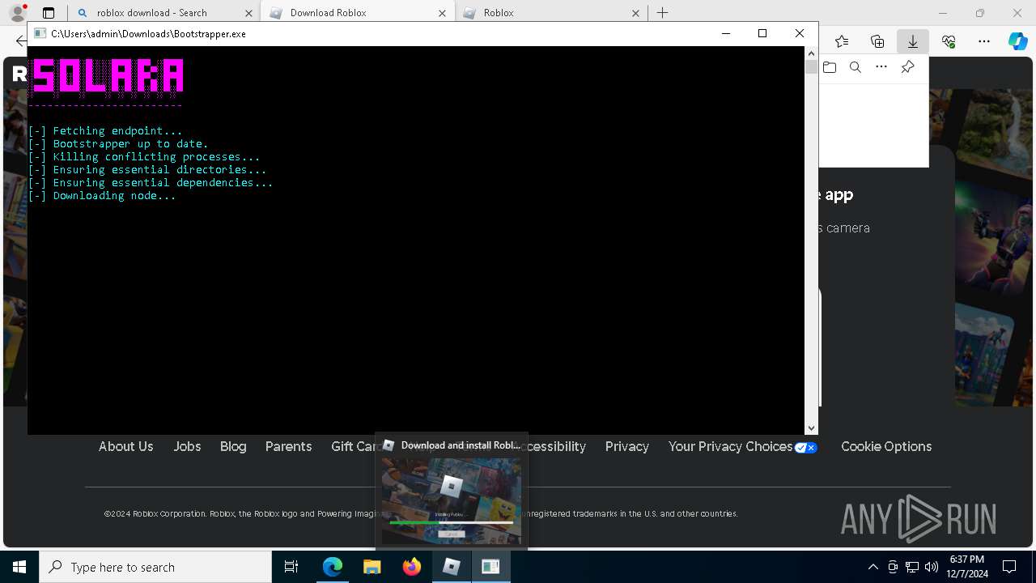Click "Killing conflicting processes..." console line
The width and height of the screenshot is (1036, 583).
click(x=144, y=156)
